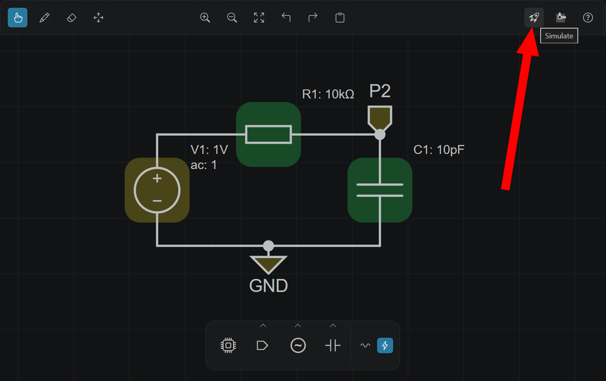Screen dimensions: 606x381
Task: Click the ac: 1 label
Action: click(203, 165)
